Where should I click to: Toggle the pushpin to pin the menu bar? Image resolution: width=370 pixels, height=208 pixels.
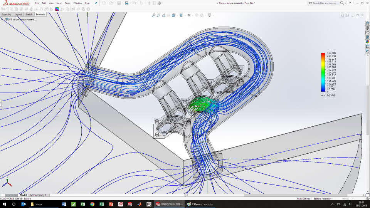click(x=96, y=3)
